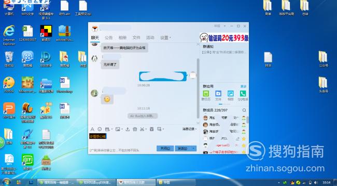The image size is (337, 186).
Task: Click the screen-share icon at toolbar end
Action: 159,129
